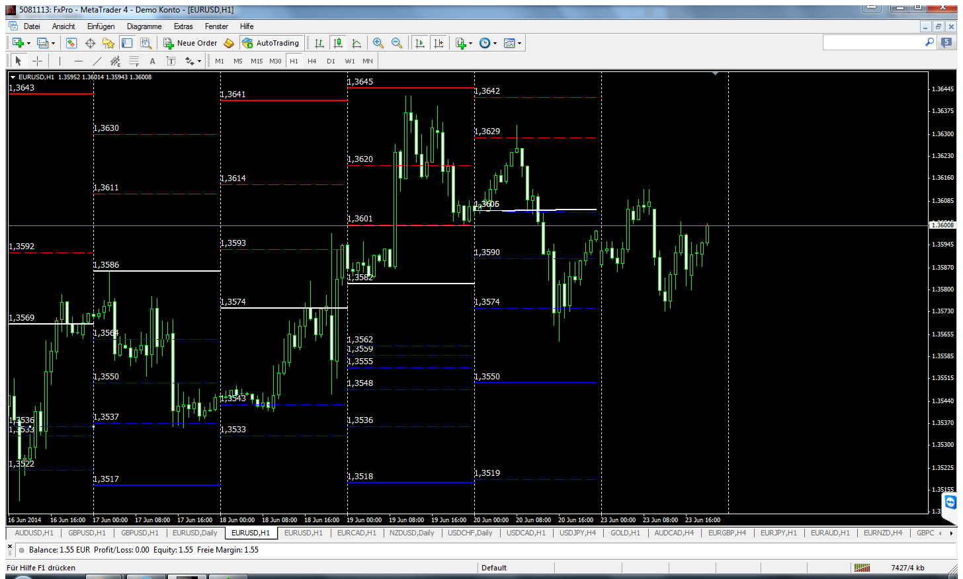Toggle the AutoTrading button
The image size is (963, 579).
(x=271, y=43)
